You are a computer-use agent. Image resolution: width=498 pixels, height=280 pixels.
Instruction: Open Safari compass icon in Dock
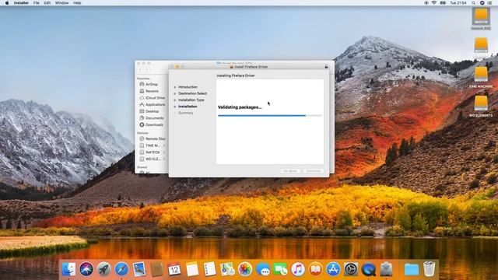tap(121, 269)
